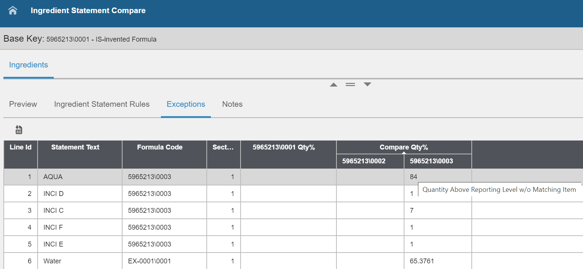Open the Ingredients tab
583x269 pixels.
(28, 65)
